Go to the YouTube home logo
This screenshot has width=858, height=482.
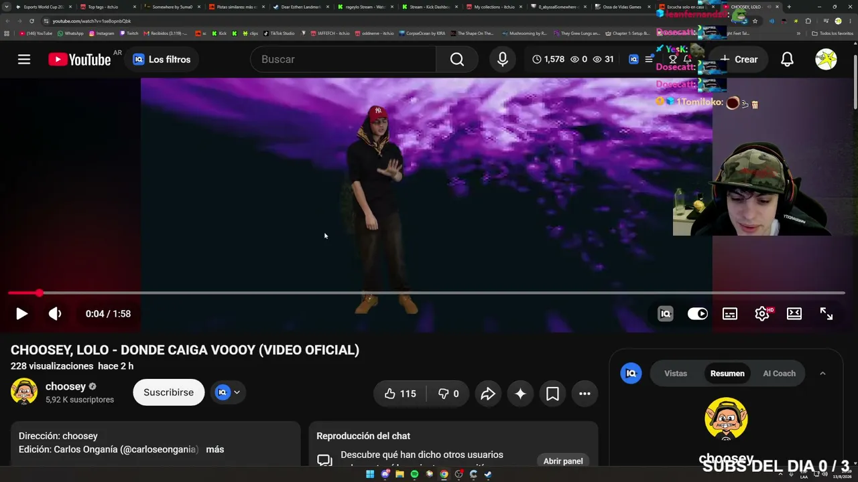(x=80, y=60)
